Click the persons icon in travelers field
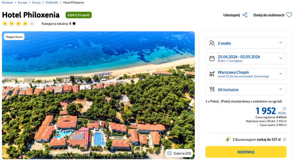This screenshot has width=293, height=160. click(x=212, y=43)
